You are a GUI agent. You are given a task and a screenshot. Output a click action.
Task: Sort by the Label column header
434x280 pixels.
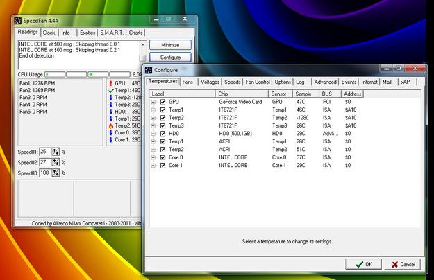coord(183,94)
